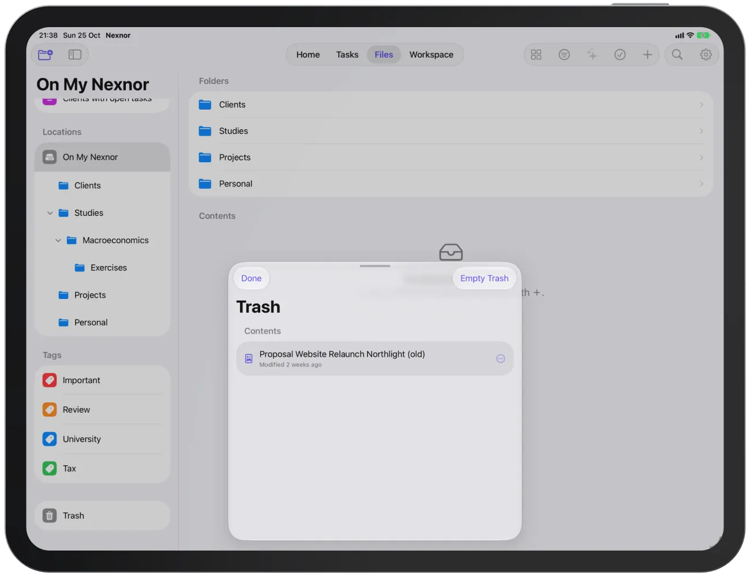The image size is (750, 576).
Task: Open Projects folder in the sidebar
Action: [103, 295]
